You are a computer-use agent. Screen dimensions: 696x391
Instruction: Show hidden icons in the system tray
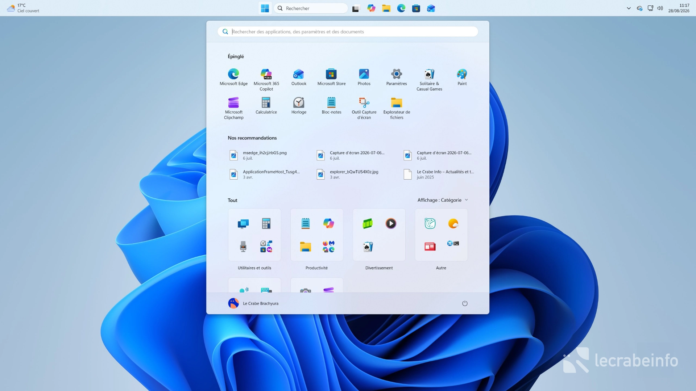[629, 8]
